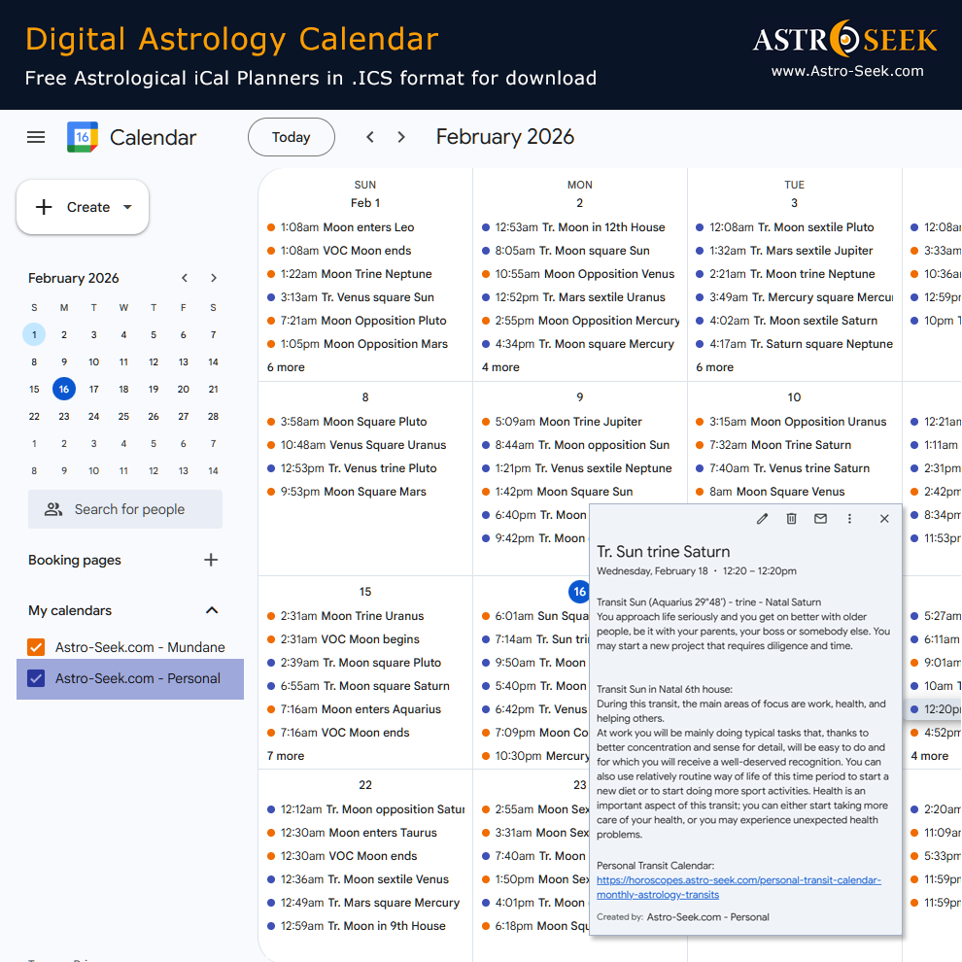
Task: Open the hamburger main menu
Action: click(36, 137)
